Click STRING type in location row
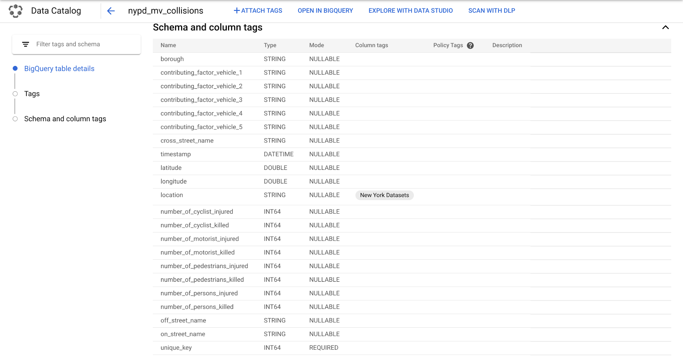Viewport: 683px width, 357px height. point(274,195)
